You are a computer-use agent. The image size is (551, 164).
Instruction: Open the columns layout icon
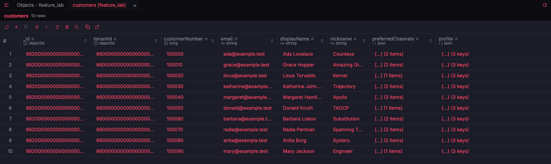67,27
